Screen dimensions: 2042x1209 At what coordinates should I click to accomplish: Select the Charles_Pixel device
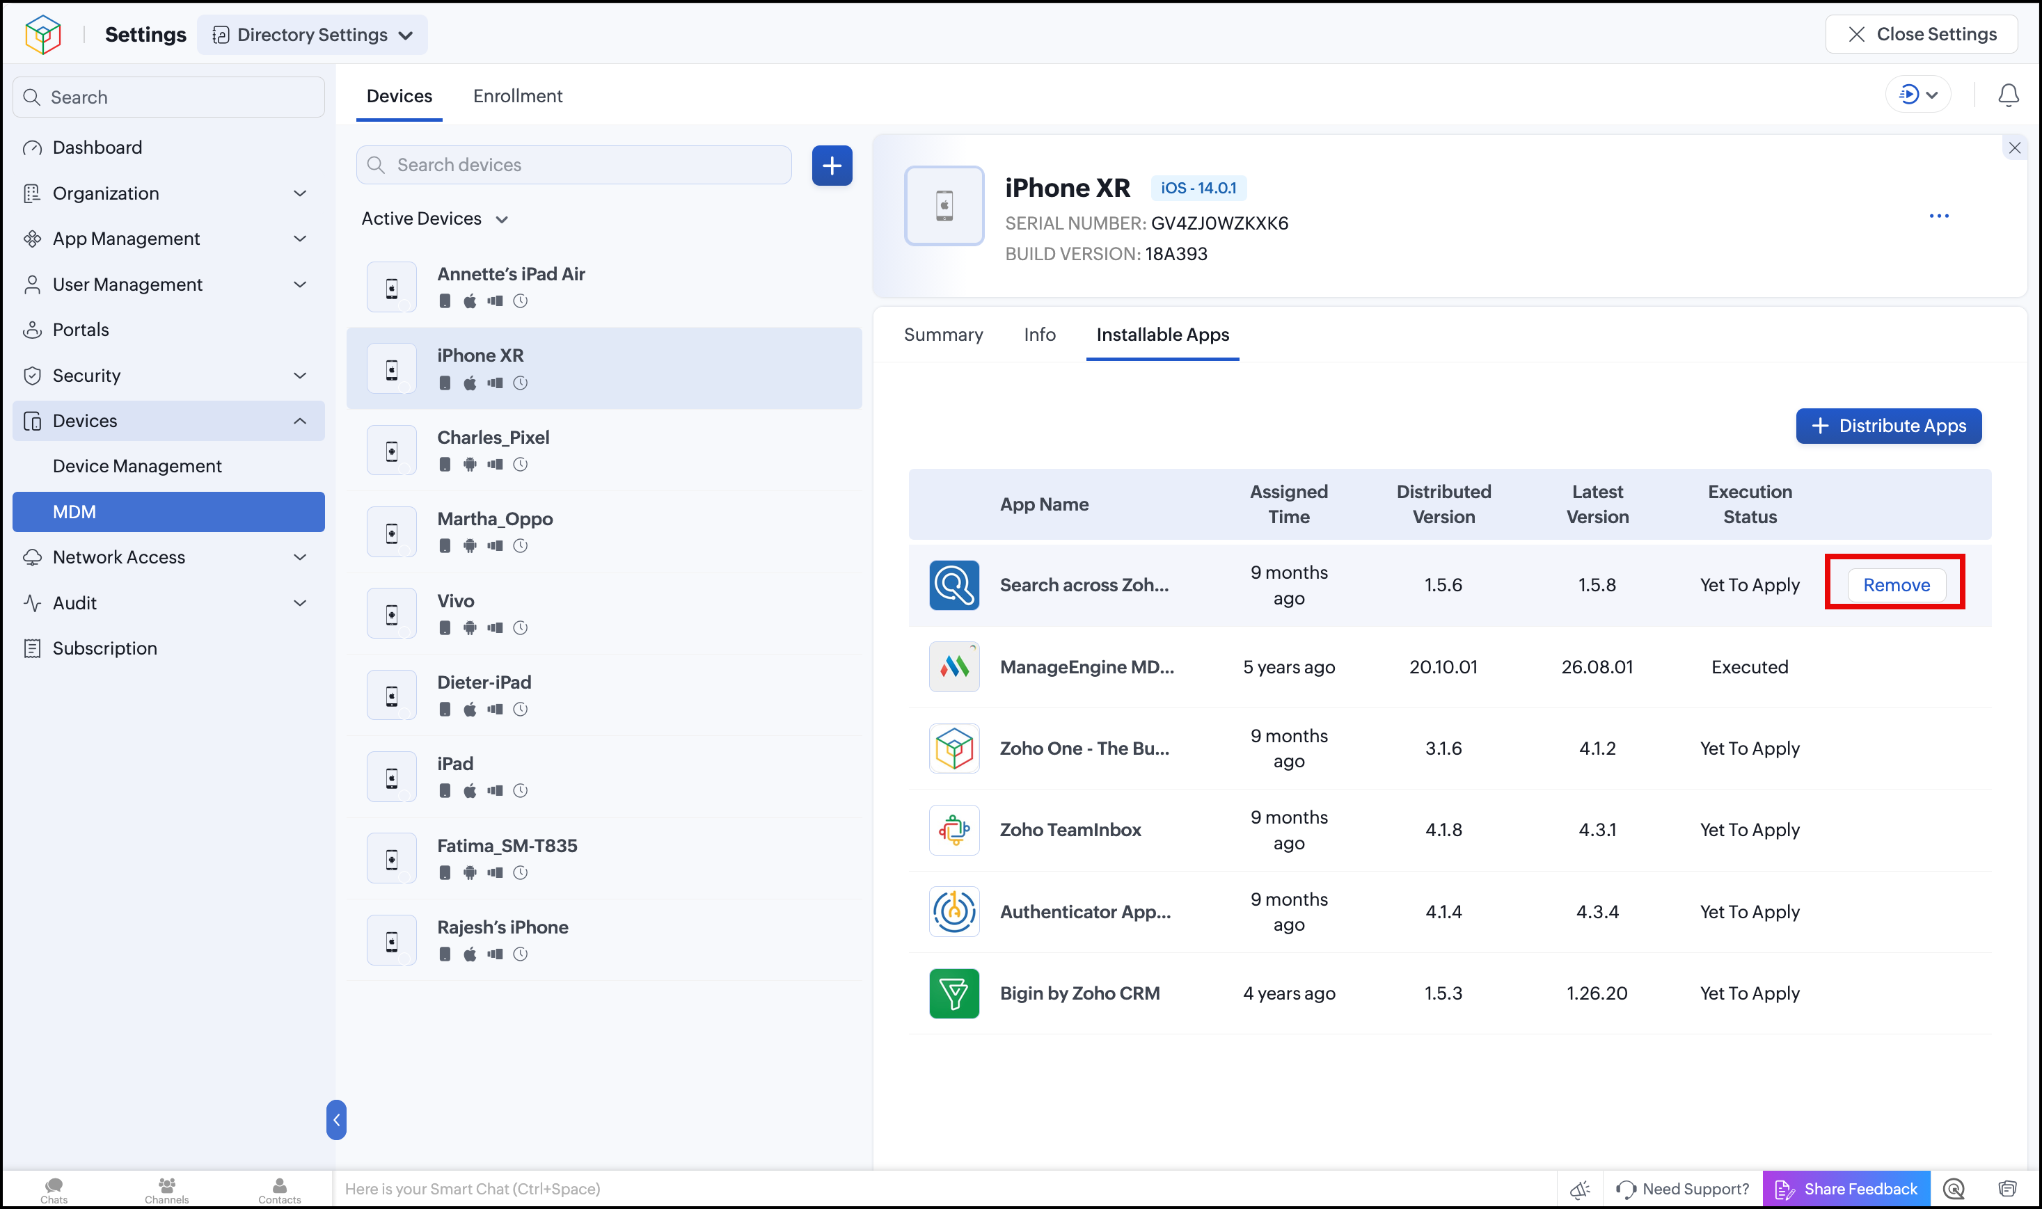coord(604,451)
